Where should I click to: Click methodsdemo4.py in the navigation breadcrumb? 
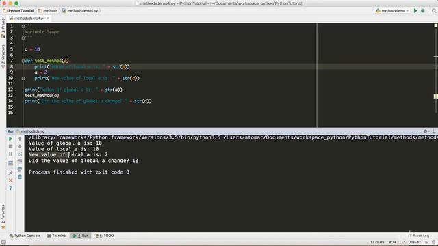[80, 11]
